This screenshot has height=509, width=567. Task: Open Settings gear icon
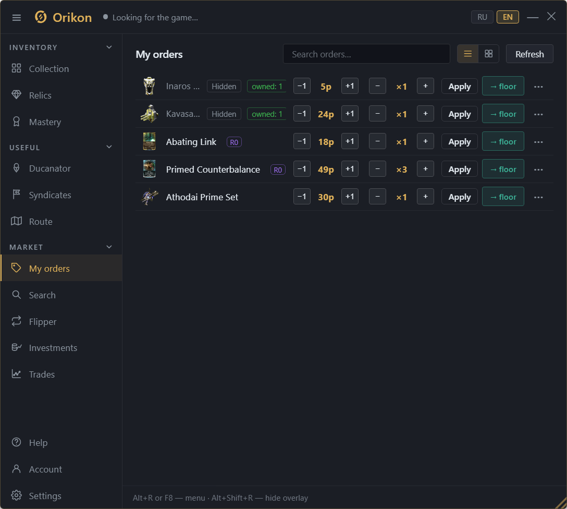pos(16,495)
